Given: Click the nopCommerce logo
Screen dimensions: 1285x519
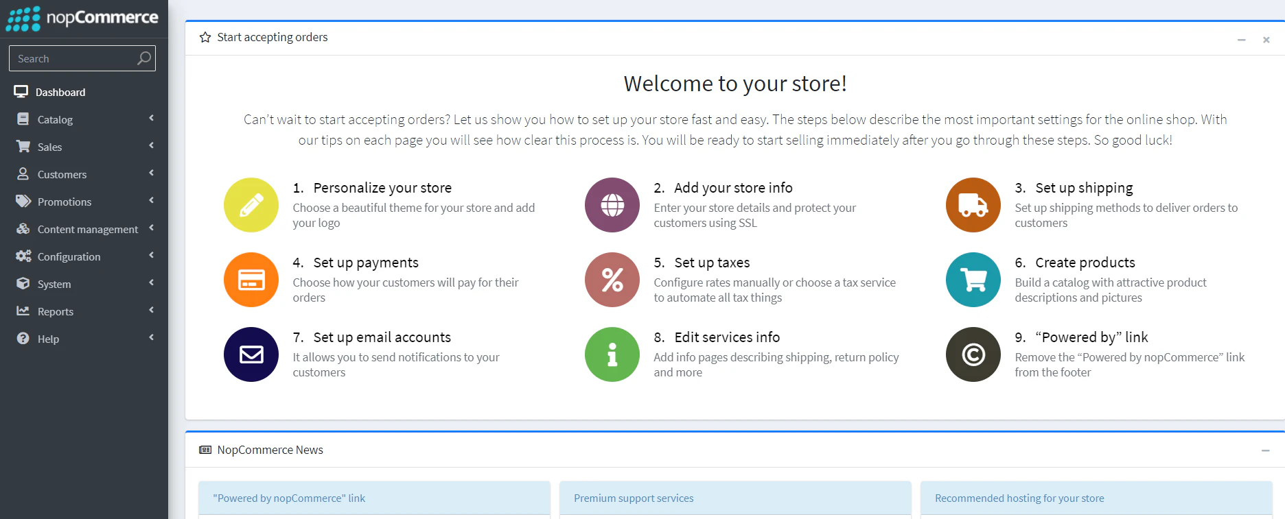Looking at the screenshot, I should click(82, 18).
